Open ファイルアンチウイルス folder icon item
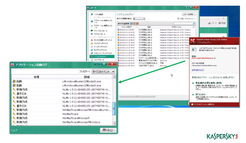The width and height of the screenshot is (246, 143). pyautogui.click(x=99, y=43)
